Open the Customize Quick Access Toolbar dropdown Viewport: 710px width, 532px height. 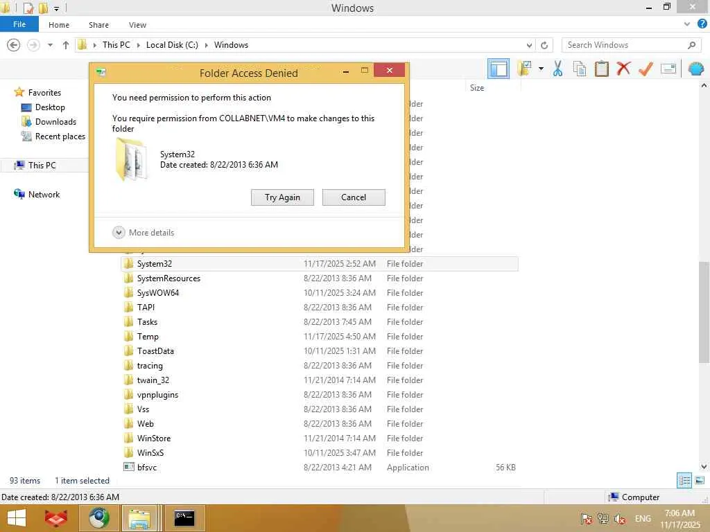(x=57, y=8)
